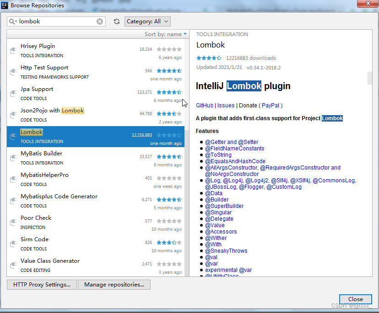Image resolution: width=379 pixels, height=313 pixels.
Task: Click the Hrisey Plugin plug icon
Action: click(x=13, y=50)
